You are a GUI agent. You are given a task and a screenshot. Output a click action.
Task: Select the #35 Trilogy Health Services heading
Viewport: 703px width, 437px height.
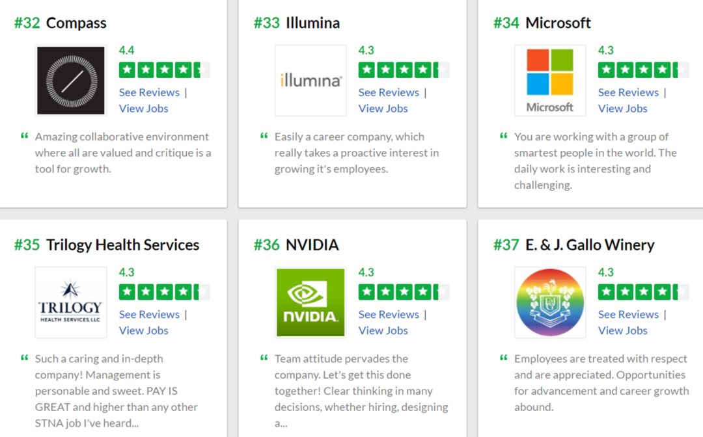(107, 245)
